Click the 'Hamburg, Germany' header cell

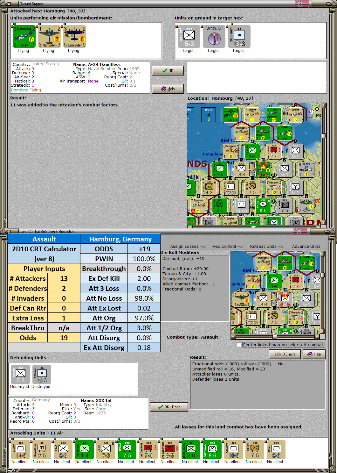(120, 239)
